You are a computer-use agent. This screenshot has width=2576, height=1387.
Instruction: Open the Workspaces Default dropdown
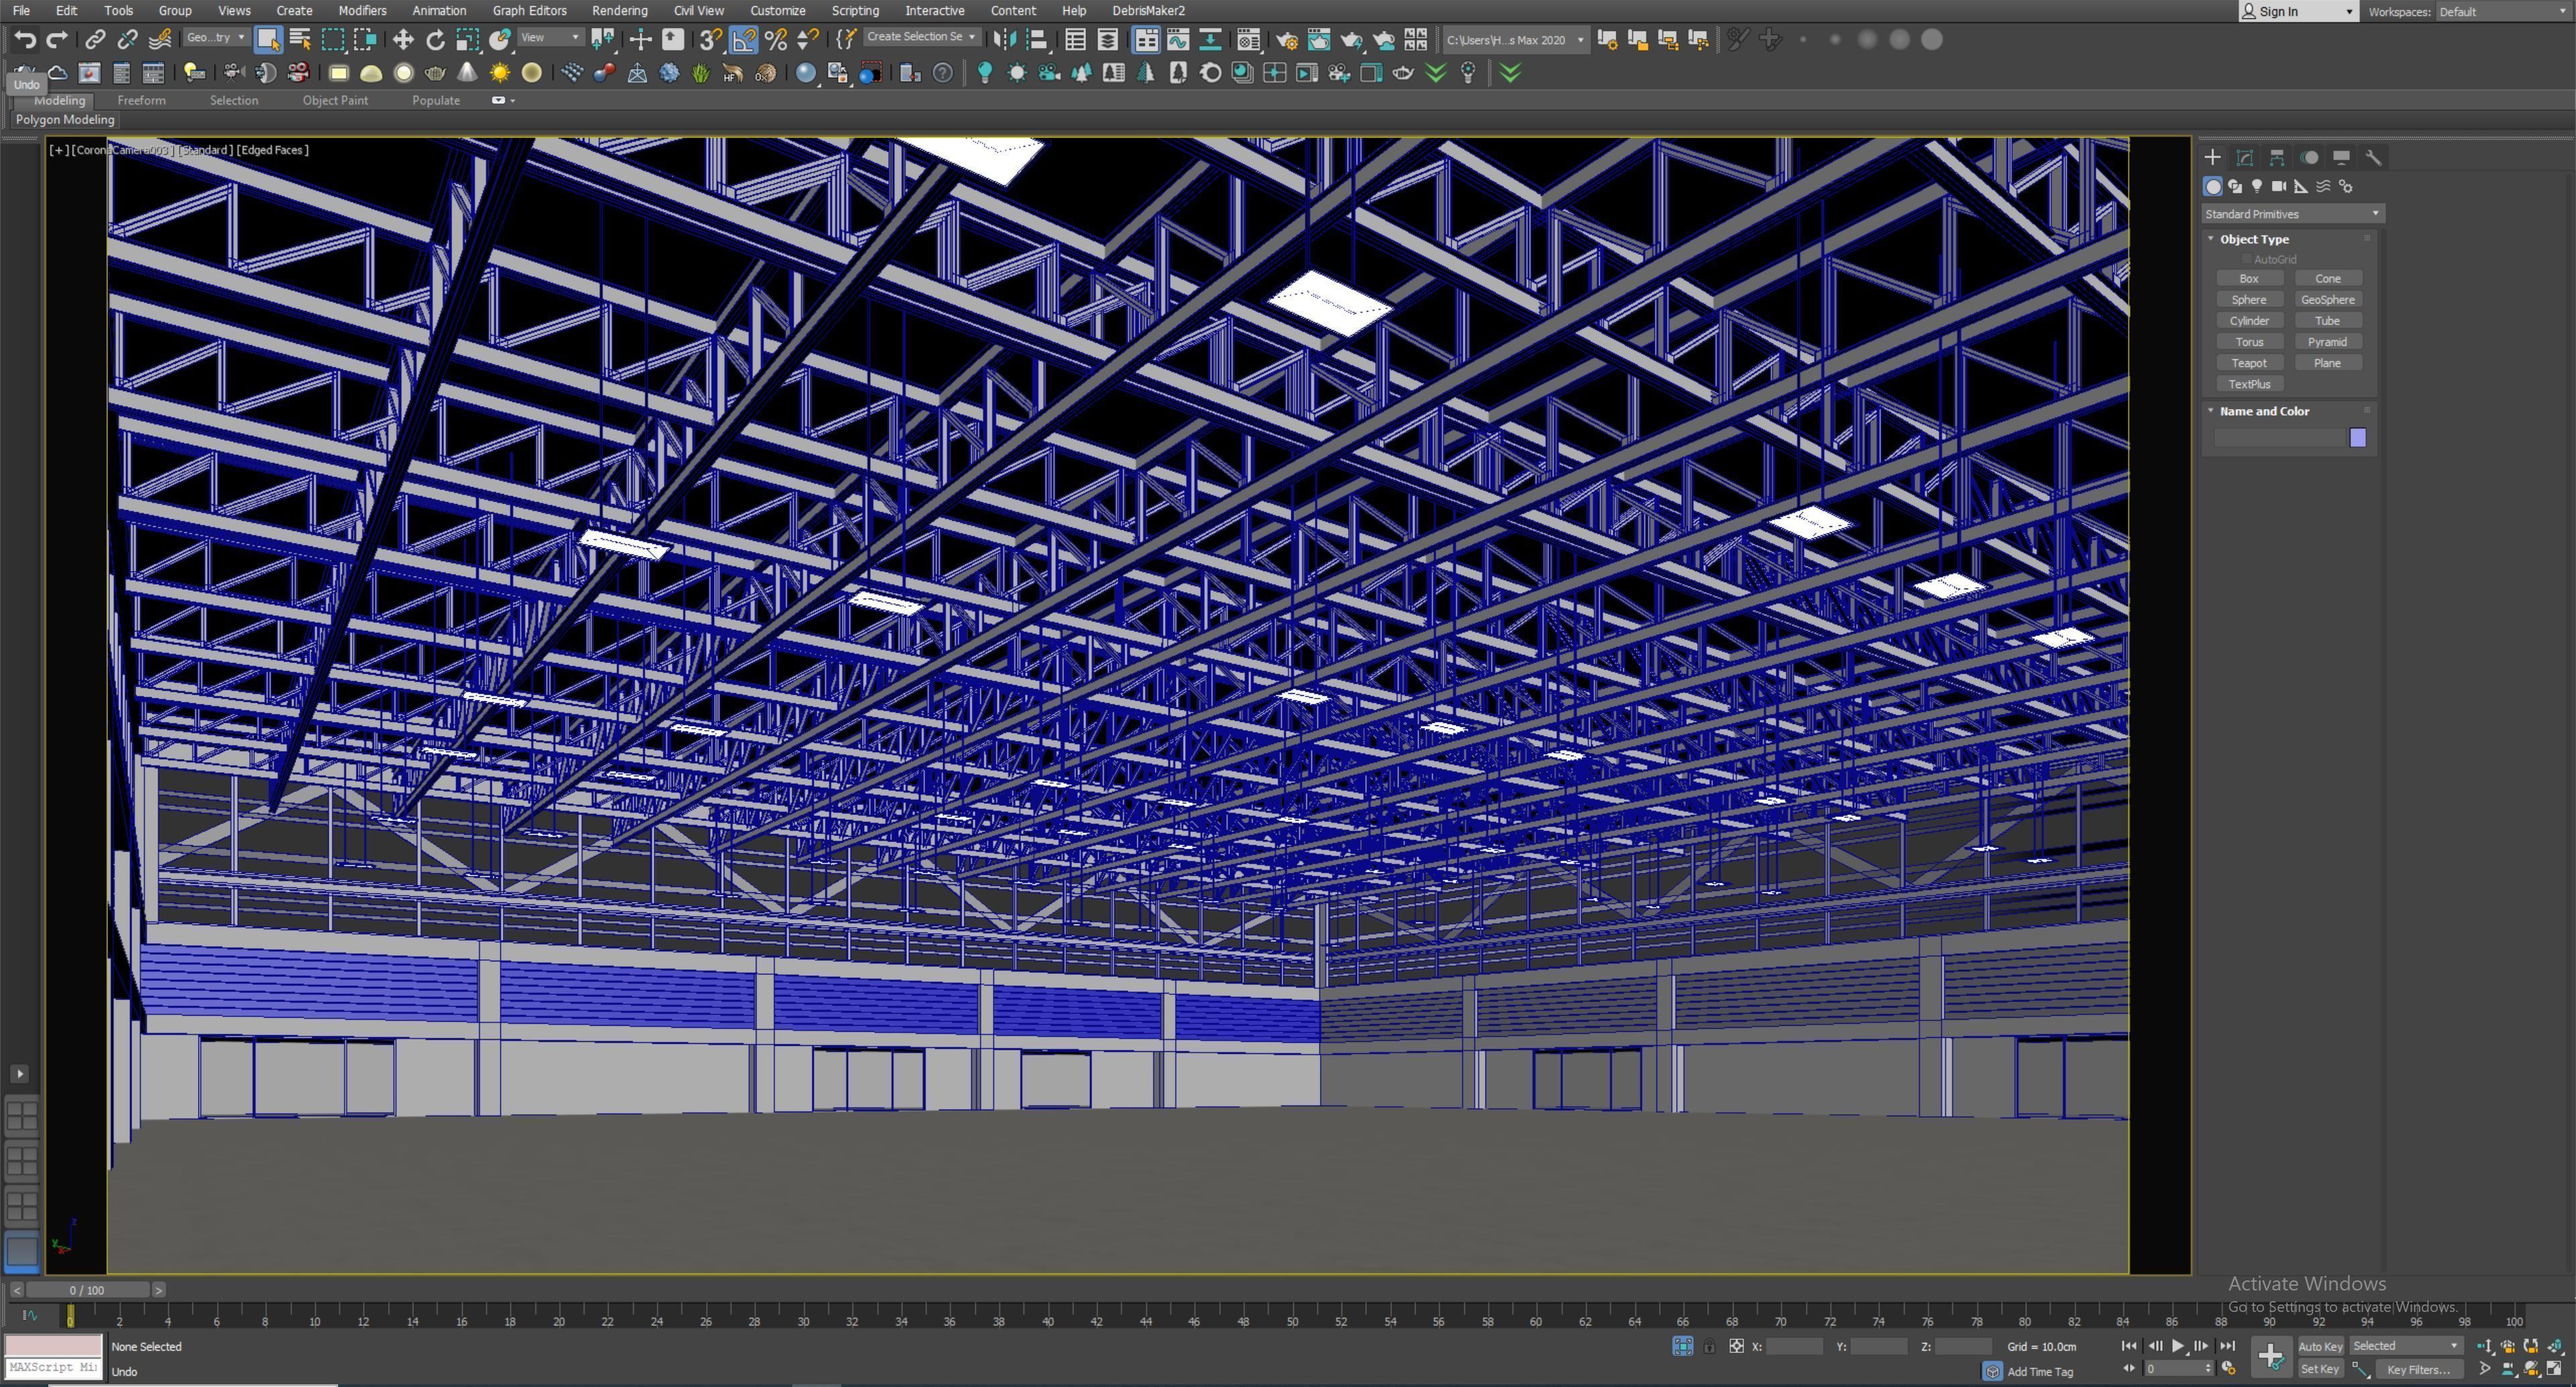(2503, 12)
